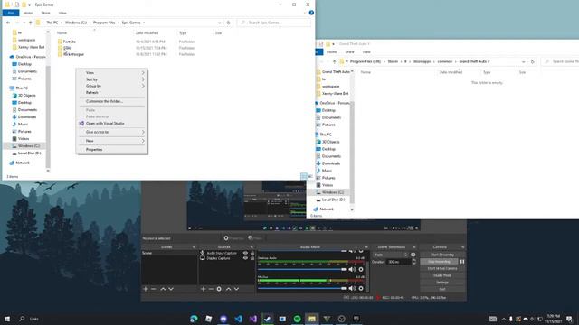Show hidden system tray icons
This screenshot has width=579, height=325.
pos(503,319)
